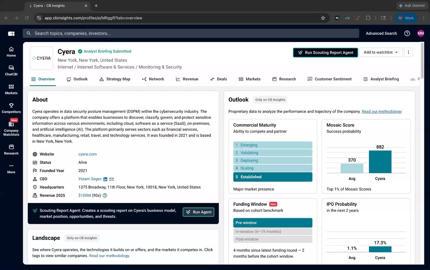This screenshot has width=430, height=270.
Task: Click the Cyera Mosaic Score bar
Action: coord(380,162)
